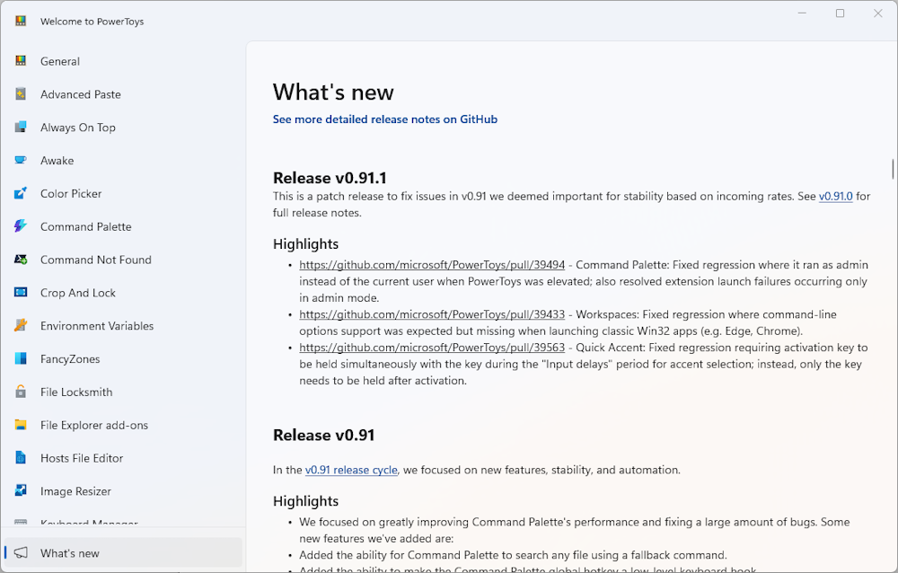Click the vertical scrollbar thumb

[x=893, y=169]
